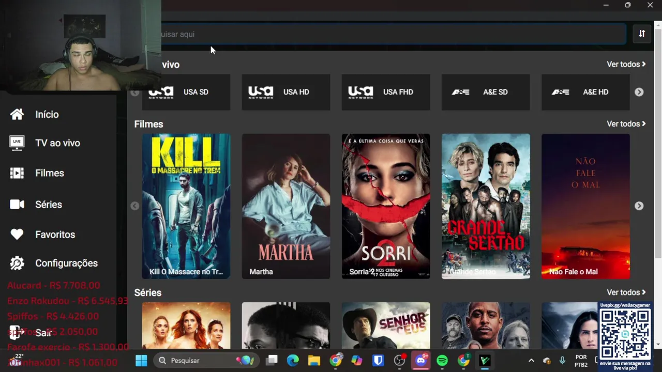Open the Favoritos menu label
Image resolution: width=662 pixels, height=372 pixels.
click(x=55, y=235)
